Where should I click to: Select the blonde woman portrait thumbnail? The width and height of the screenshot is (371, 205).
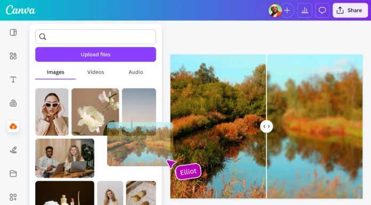tap(110, 193)
